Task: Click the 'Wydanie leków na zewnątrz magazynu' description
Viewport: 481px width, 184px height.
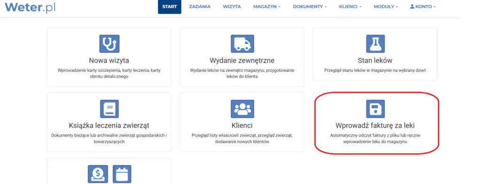Action: [x=242, y=73]
